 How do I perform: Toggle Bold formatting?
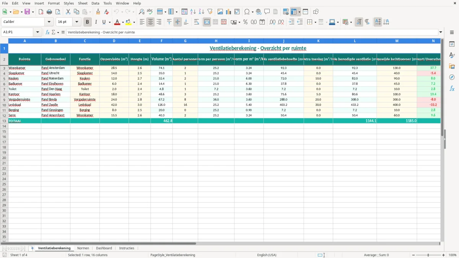tap(88, 22)
